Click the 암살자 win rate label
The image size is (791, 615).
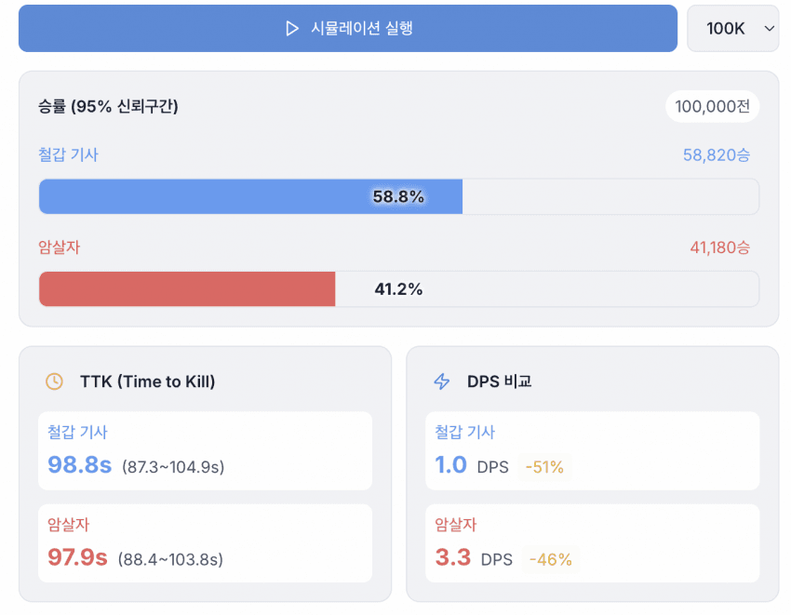pyautogui.click(x=59, y=247)
